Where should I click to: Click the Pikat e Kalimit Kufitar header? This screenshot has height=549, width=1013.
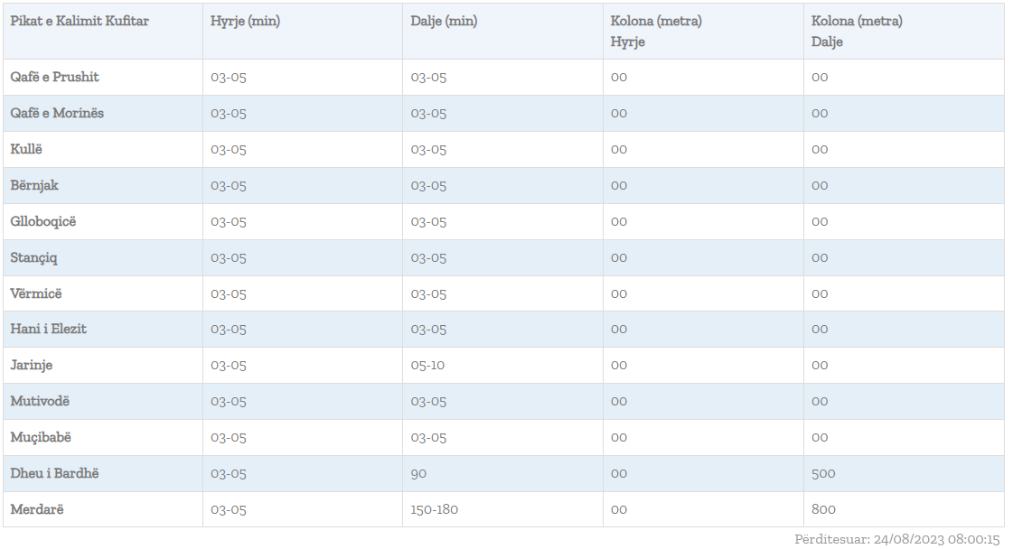80,22
